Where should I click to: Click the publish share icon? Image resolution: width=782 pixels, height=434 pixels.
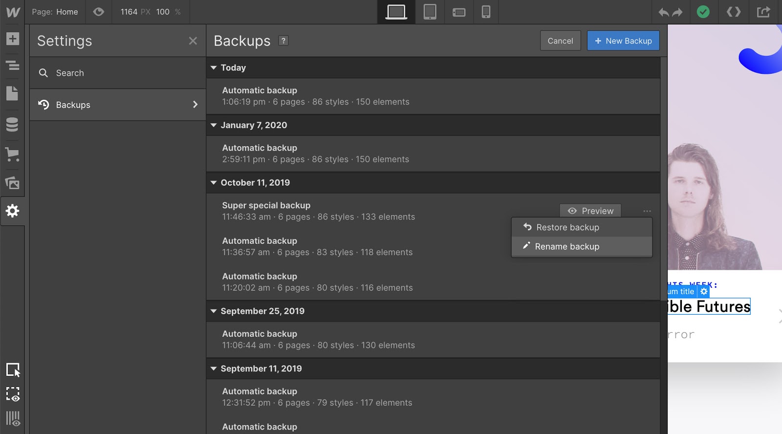coord(763,12)
